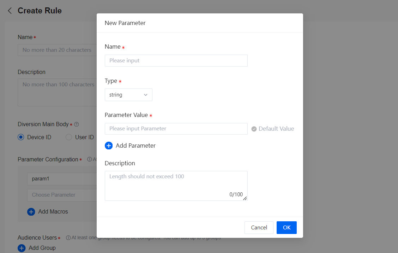Select the User ID radio button
398x253 pixels.
click(69, 137)
